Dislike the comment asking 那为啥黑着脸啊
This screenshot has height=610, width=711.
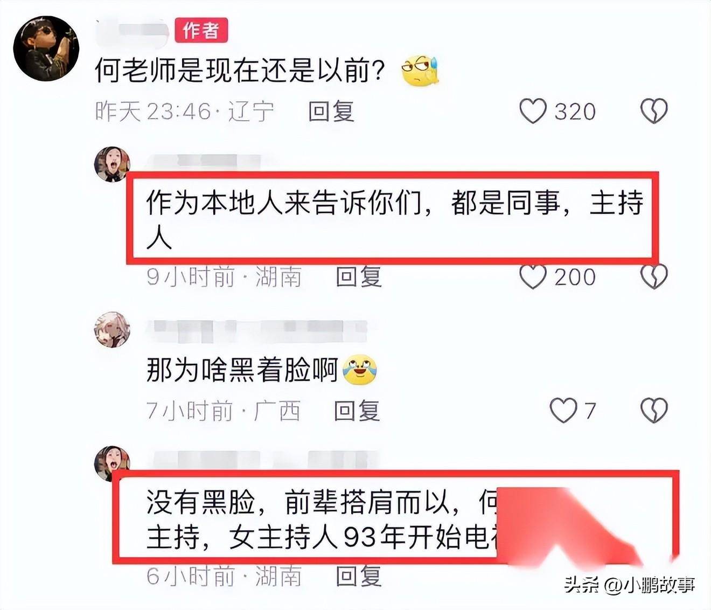coord(654,411)
